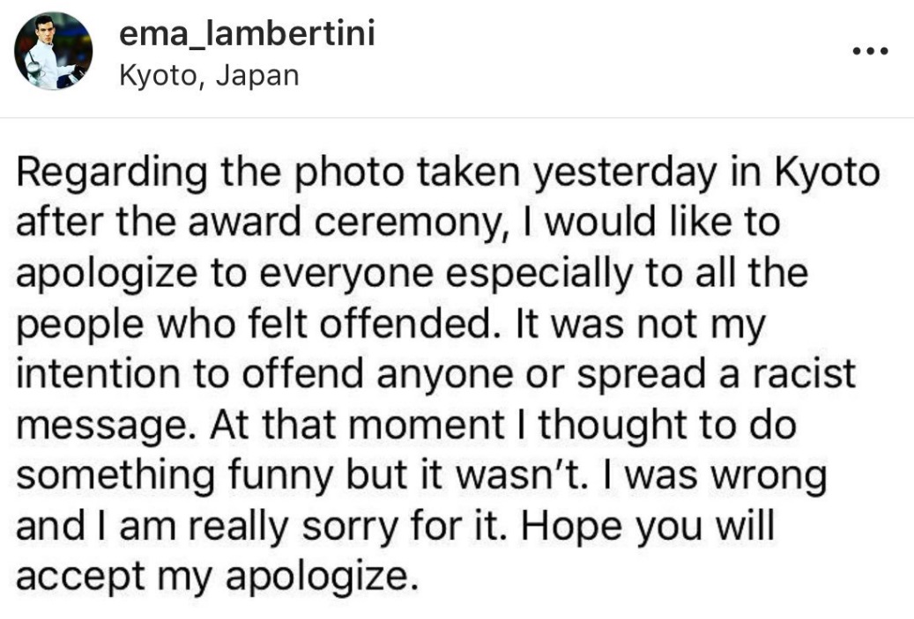Tap the word "intention" in the post
The width and height of the screenshot is (914, 619).
tap(99, 374)
